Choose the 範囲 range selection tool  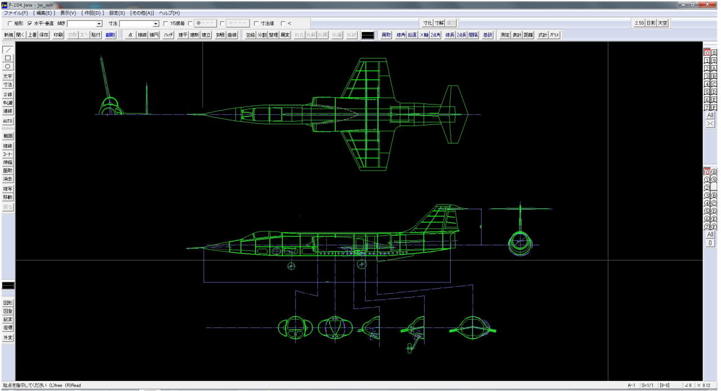coord(8,136)
